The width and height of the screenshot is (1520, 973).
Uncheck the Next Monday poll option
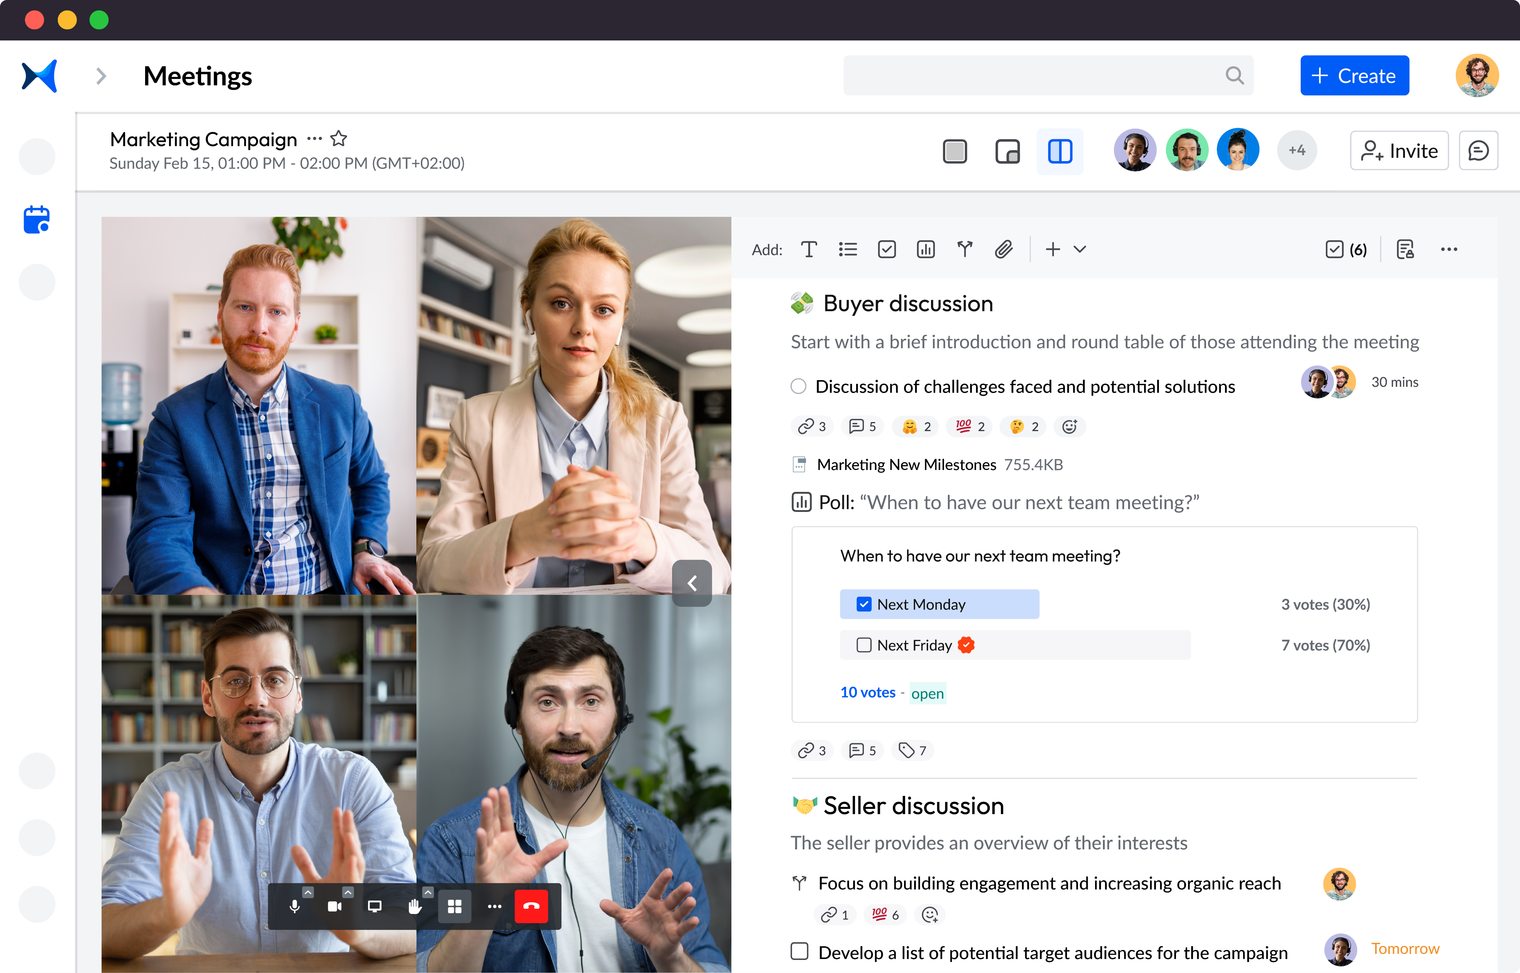(x=863, y=605)
